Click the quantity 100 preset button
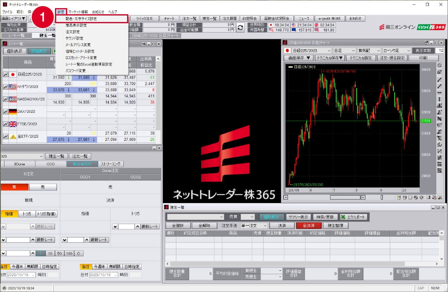448x292 pixels. pos(69,253)
